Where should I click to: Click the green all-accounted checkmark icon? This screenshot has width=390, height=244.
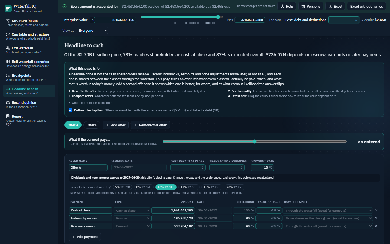(x=64, y=6)
